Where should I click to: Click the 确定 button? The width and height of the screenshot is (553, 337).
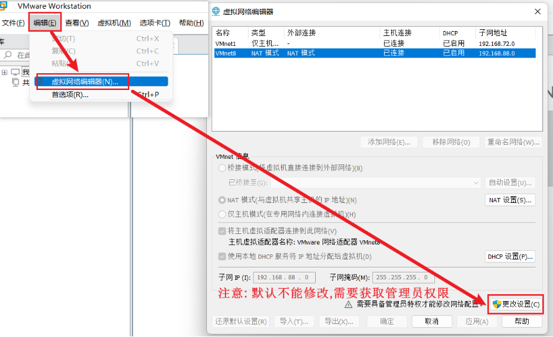[386, 321]
